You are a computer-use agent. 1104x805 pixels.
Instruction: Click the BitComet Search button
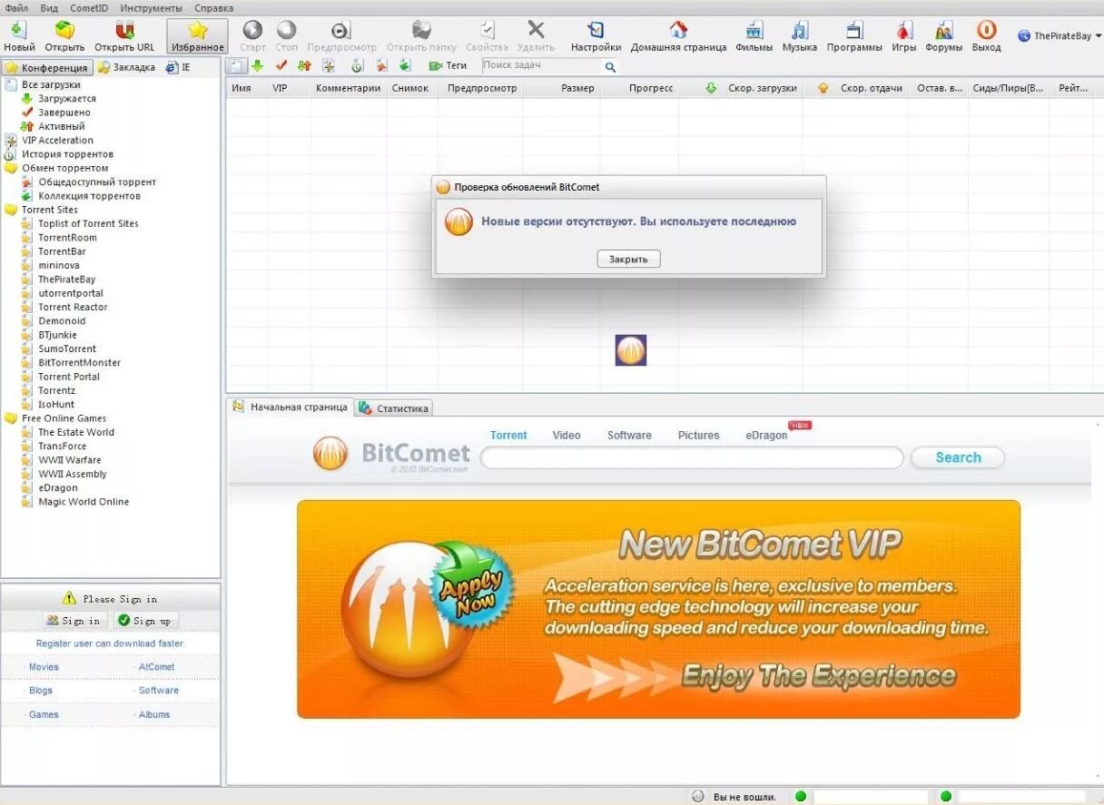tap(958, 457)
